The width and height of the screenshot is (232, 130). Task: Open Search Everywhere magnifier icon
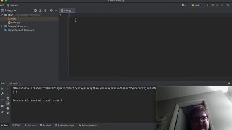[228, 5]
